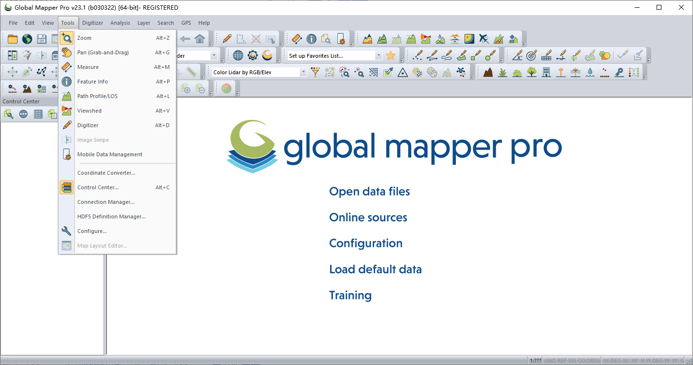Select the create line feature pencil icon
693x365 pixels.
(432, 55)
